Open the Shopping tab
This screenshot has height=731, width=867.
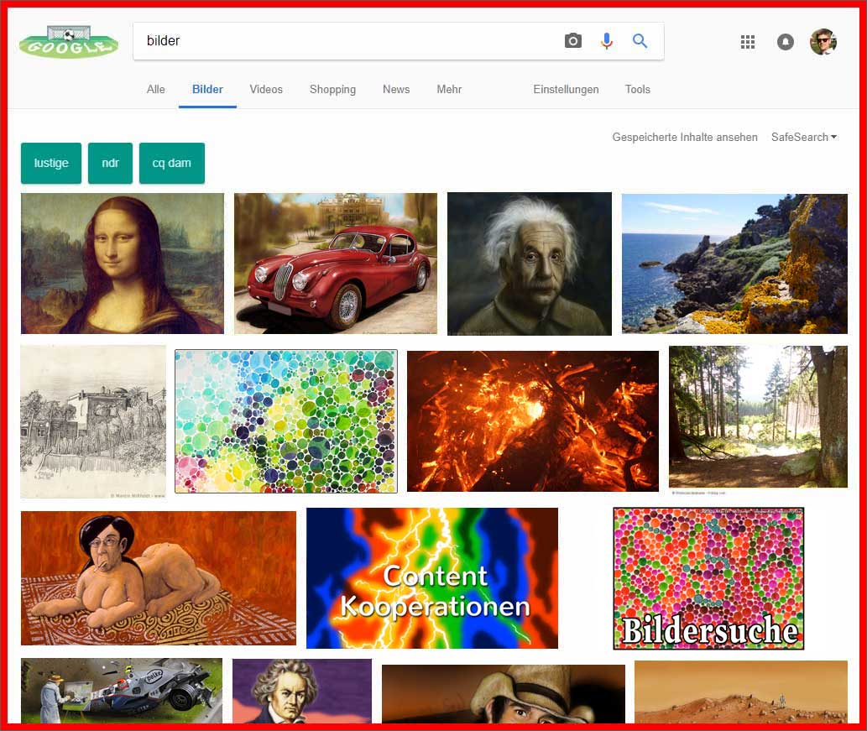[333, 90]
